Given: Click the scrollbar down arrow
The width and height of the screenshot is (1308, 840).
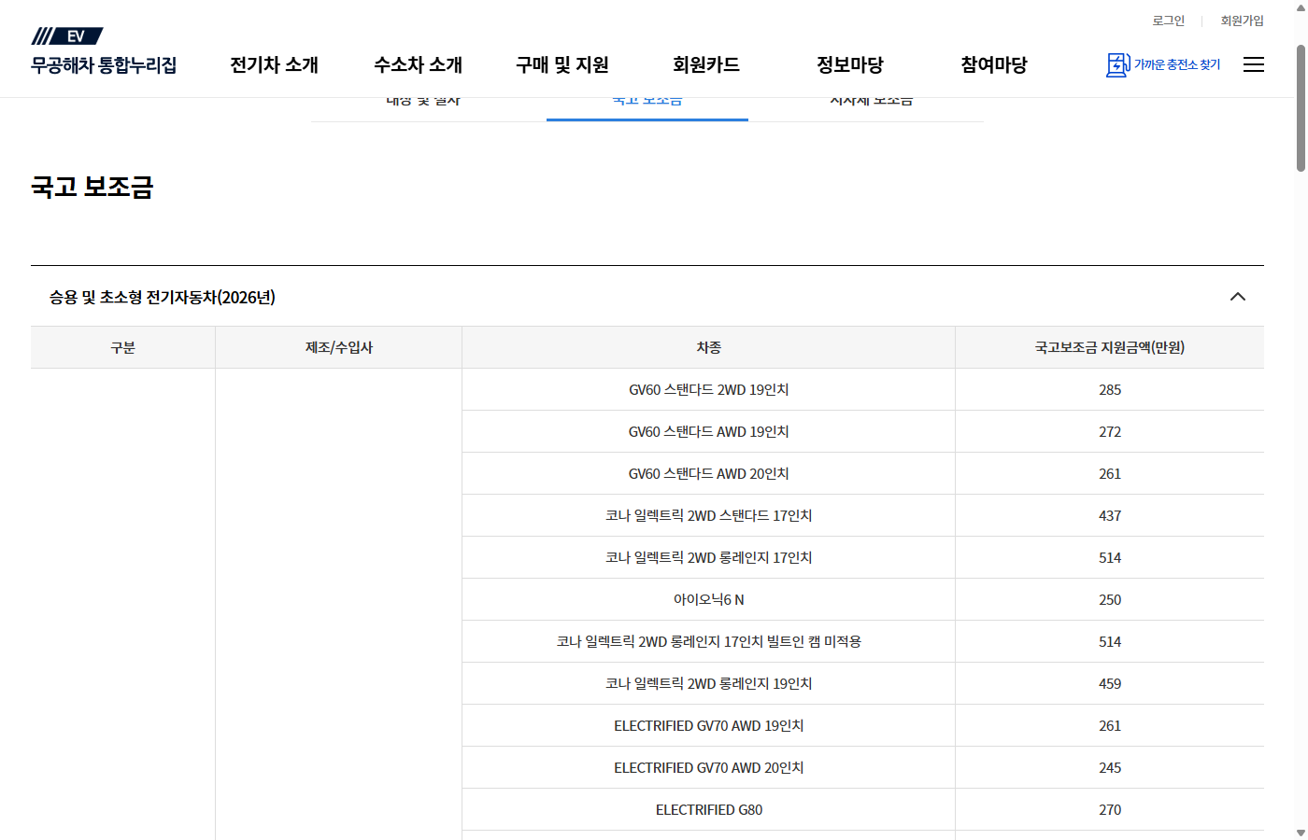Looking at the screenshot, I should 1299,832.
